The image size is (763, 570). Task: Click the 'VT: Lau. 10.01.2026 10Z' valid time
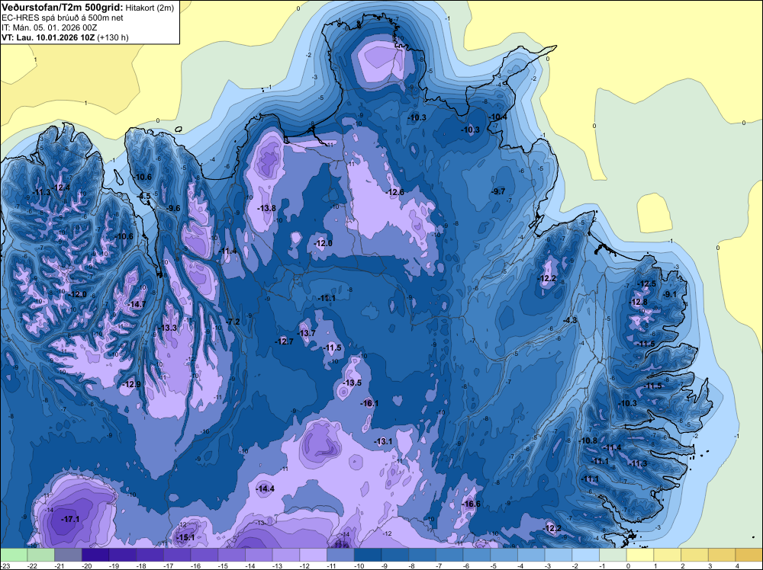(x=48, y=37)
